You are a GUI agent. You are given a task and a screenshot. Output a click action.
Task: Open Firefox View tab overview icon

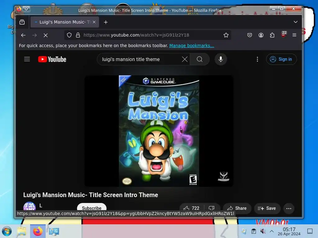click(22, 22)
